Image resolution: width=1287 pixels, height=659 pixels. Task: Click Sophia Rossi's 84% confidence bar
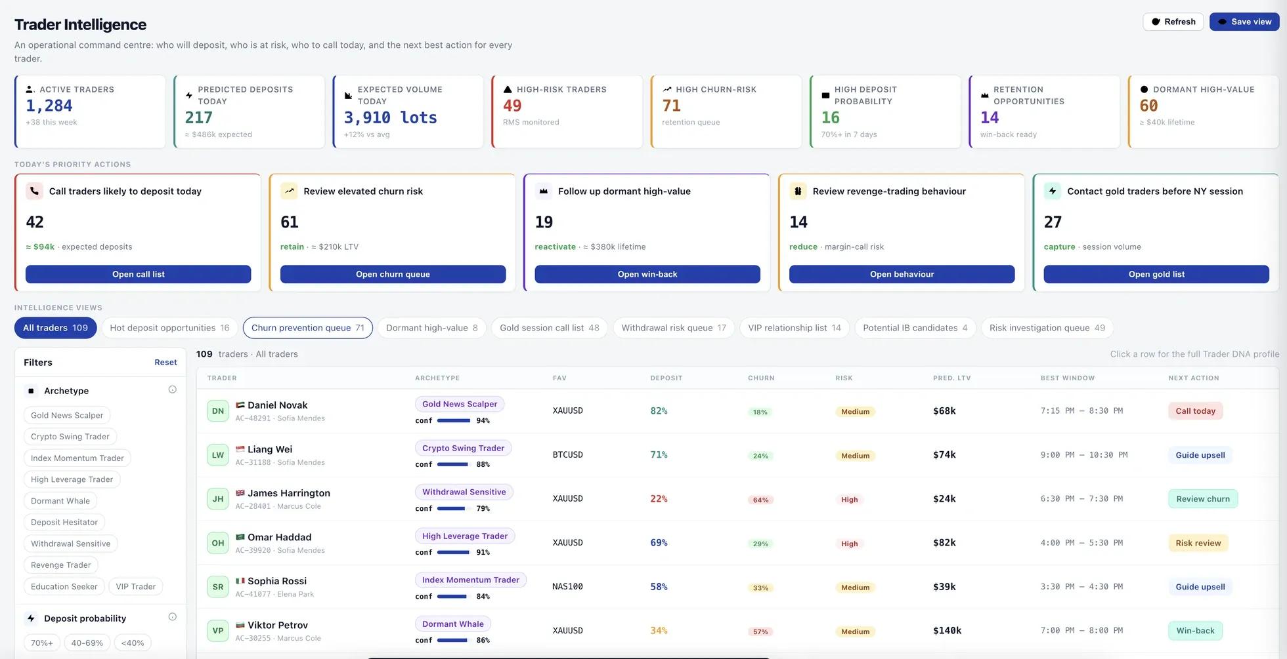[x=453, y=597]
